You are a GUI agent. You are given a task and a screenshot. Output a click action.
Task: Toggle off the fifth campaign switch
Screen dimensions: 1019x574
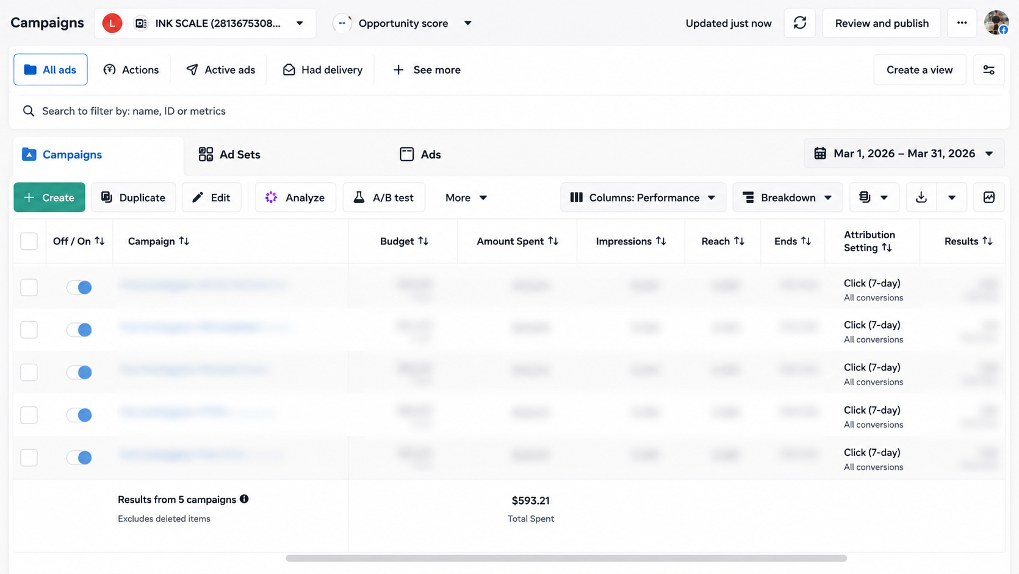pyautogui.click(x=79, y=458)
